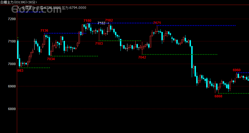Select blue resistance line at 6960
The height and width of the screenshot is (133, 249).
(x=242, y=73)
